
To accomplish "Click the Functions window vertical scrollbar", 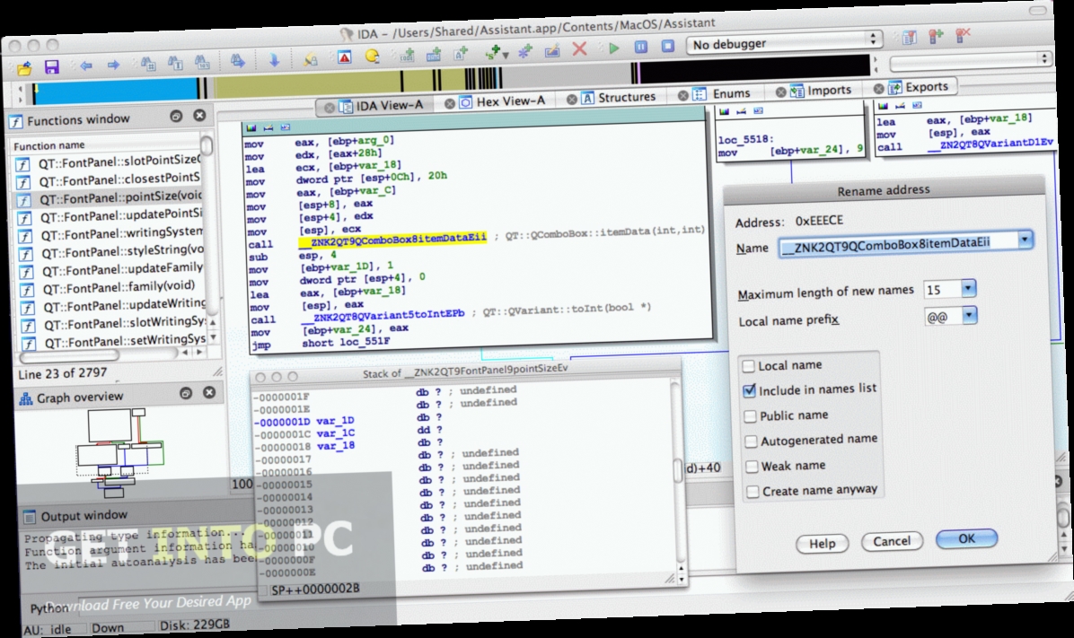I will (208, 226).
